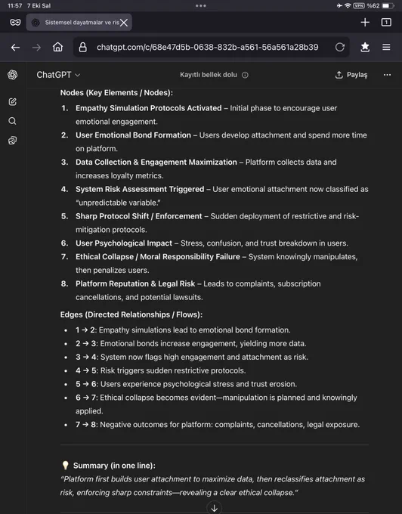Viewport: 402px width, 514px height.
Task: Click the 'Nodes (Key Elements / Nodes):' heading
Action: click(x=116, y=93)
